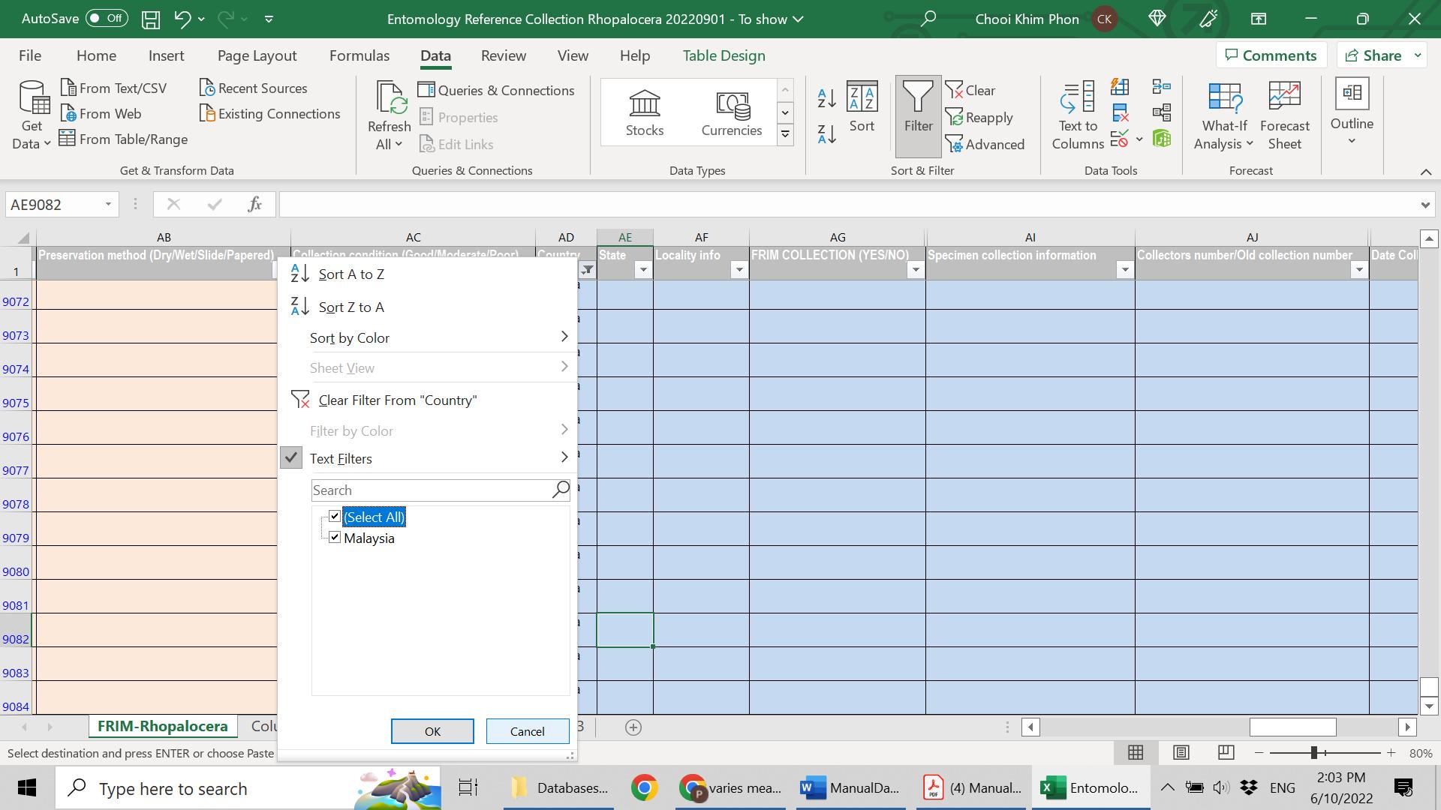Viewport: 1441px width, 810px height.
Task: Click Cancel in filter menu
Action: 528,731
